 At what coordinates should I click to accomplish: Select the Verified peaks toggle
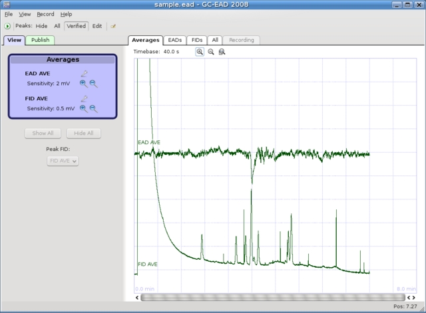pos(76,26)
